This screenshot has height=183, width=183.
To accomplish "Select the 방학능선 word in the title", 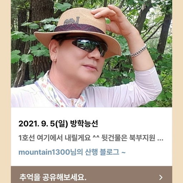I will pyautogui.click(x=84, y=124).
